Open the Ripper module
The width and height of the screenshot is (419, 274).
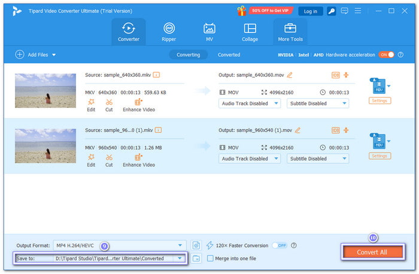pyautogui.click(x=169, y=32)
